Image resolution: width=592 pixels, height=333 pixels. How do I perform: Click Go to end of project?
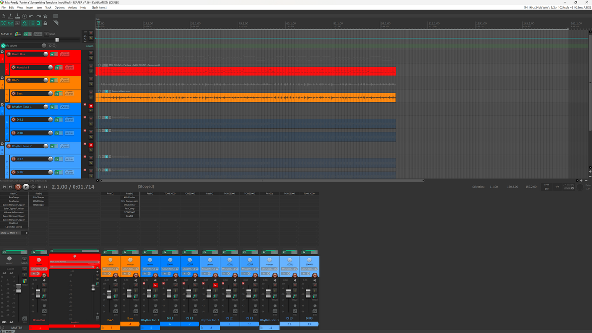coord(10,187)
